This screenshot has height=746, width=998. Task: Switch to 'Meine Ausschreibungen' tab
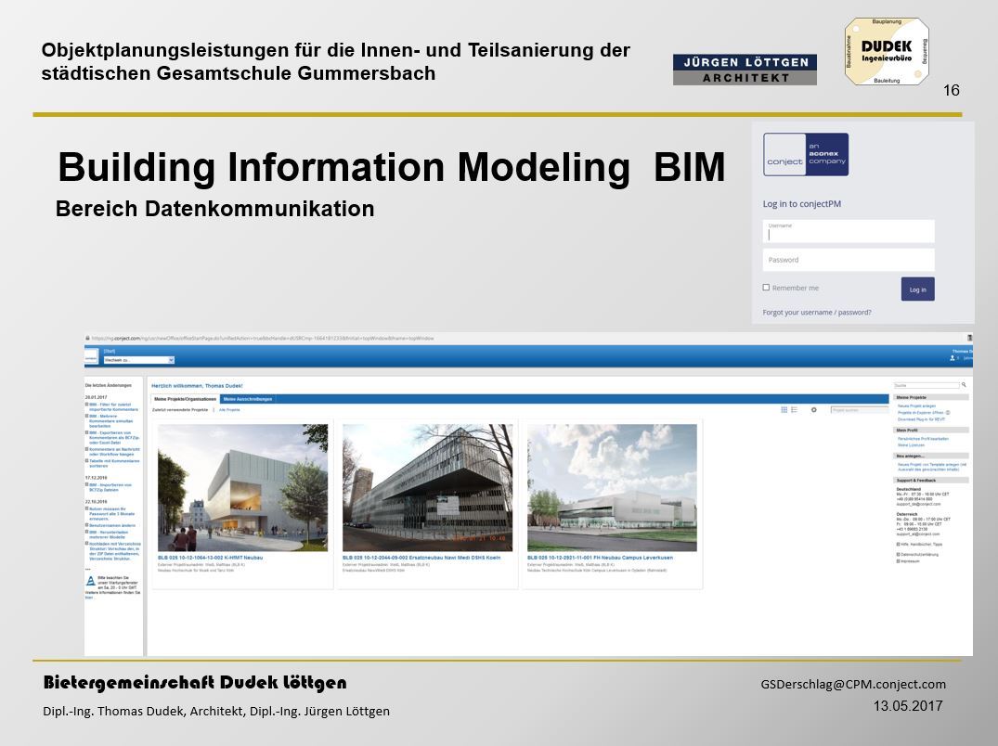(248, 399)
